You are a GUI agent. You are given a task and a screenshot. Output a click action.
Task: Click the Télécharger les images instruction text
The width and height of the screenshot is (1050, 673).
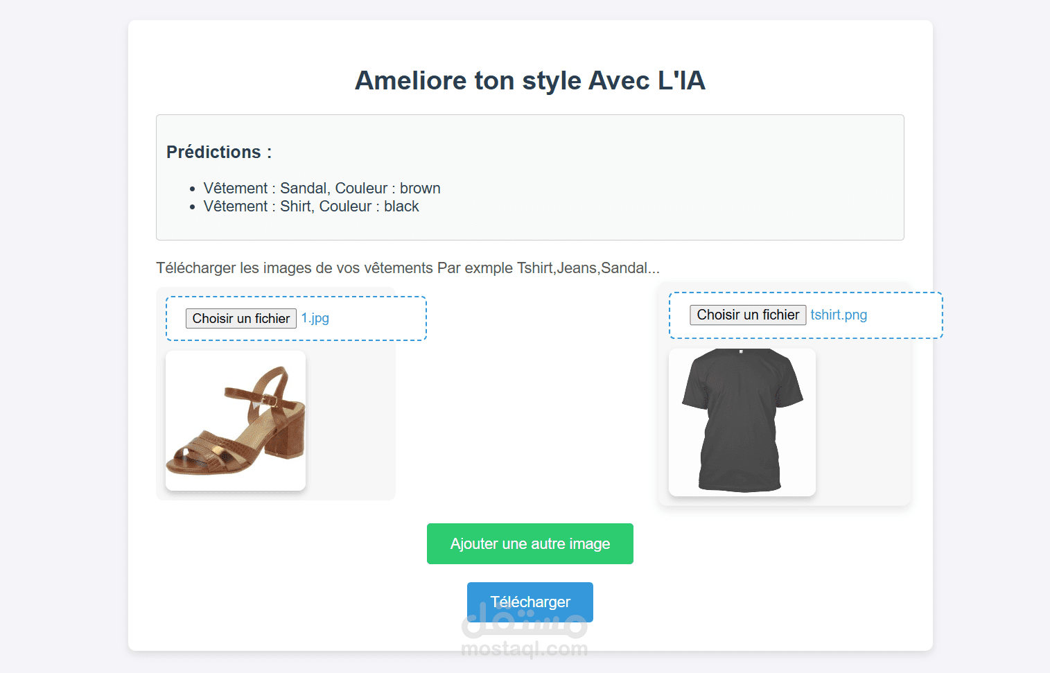pyautogui.click(x=408, y=268)
